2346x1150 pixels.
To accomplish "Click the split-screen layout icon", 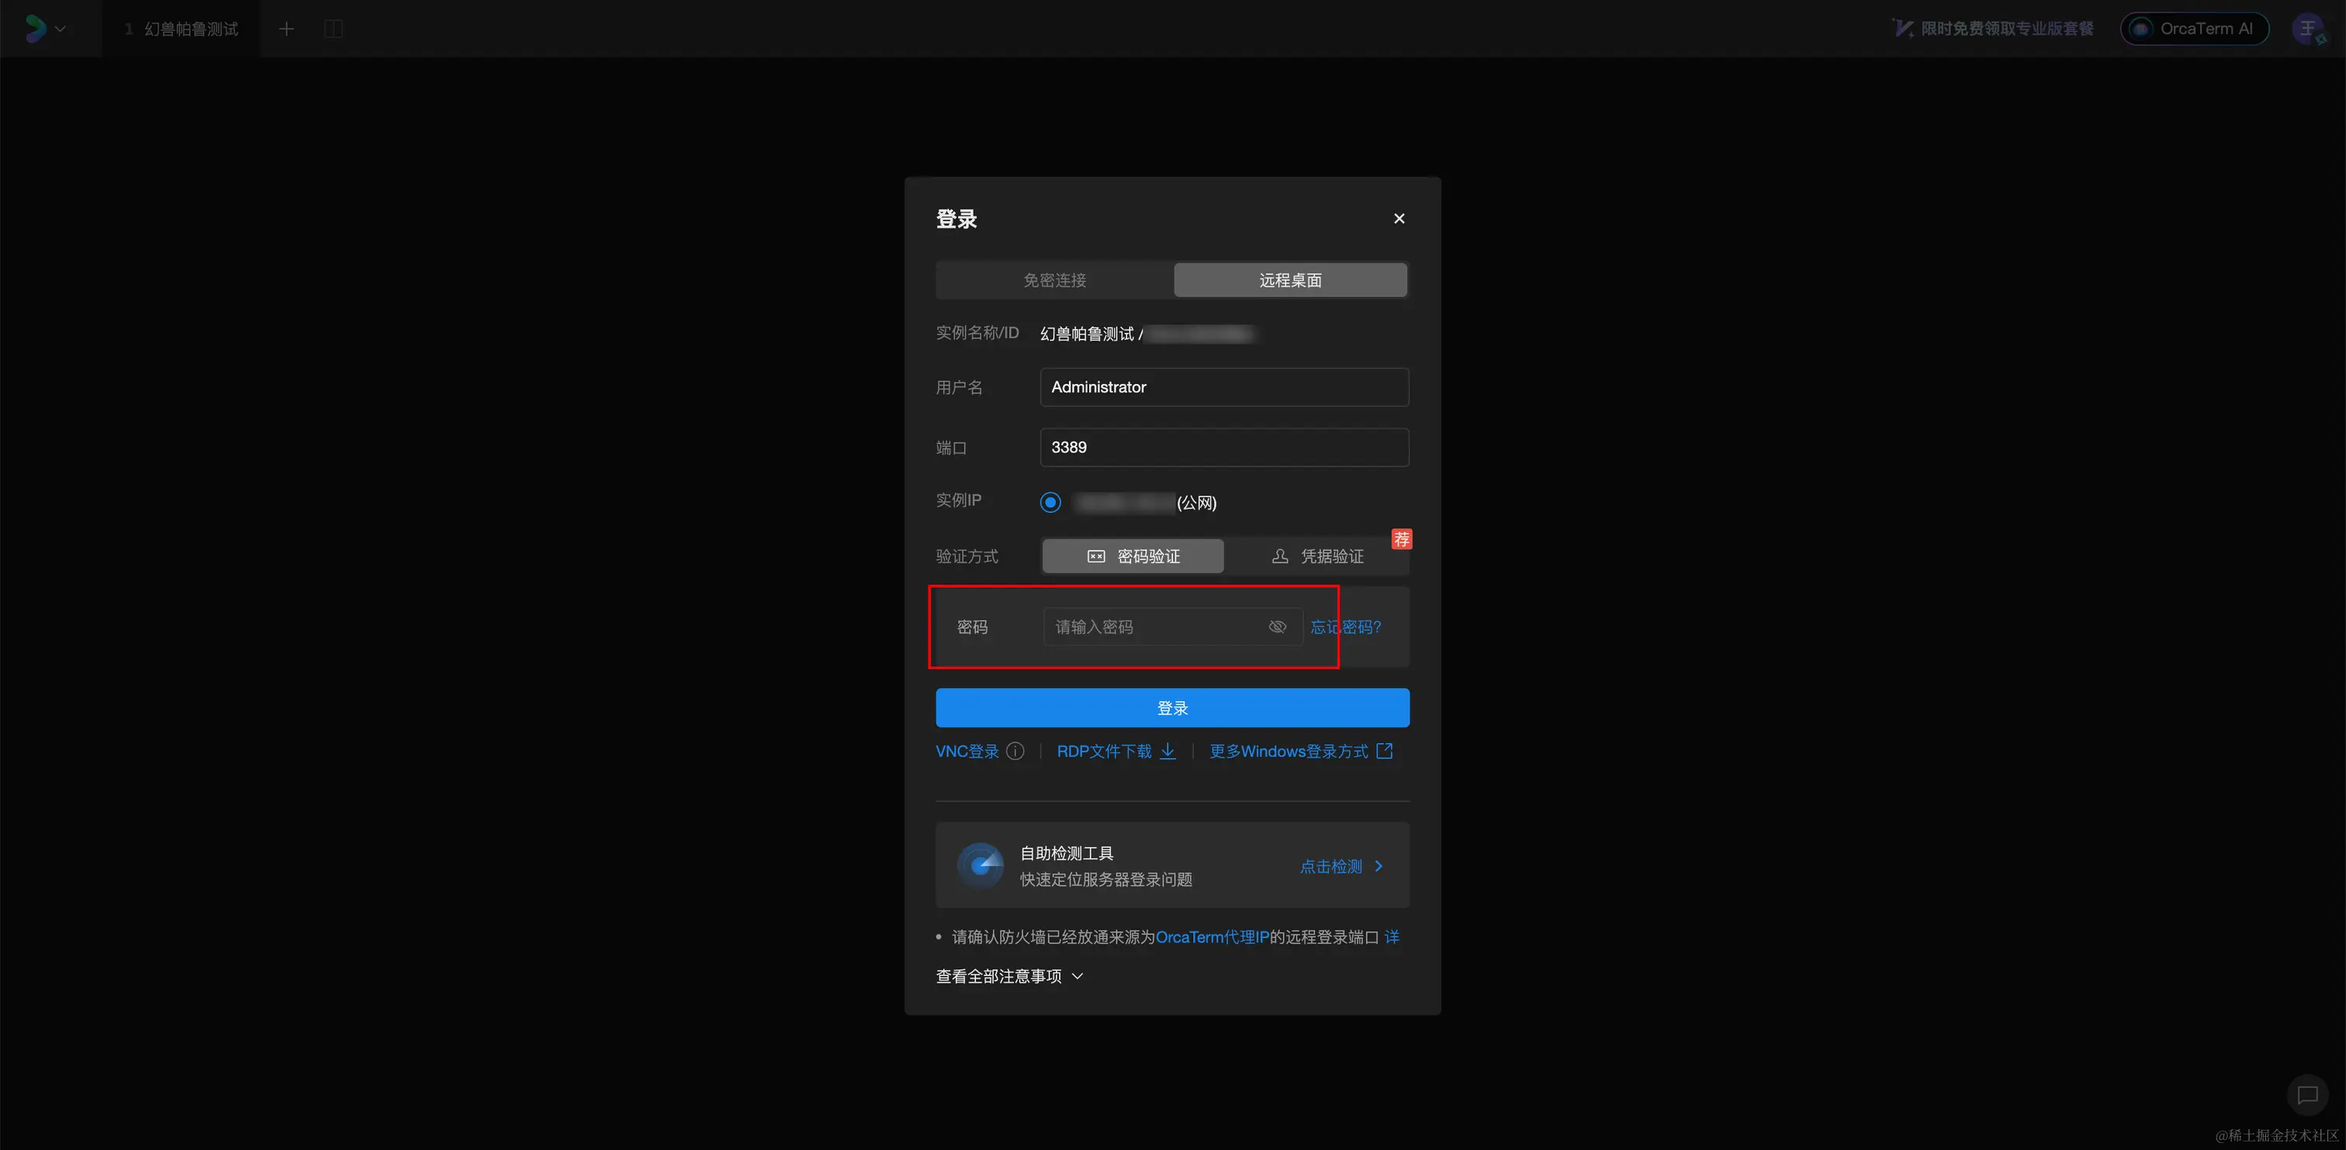I will click(334, 29).
